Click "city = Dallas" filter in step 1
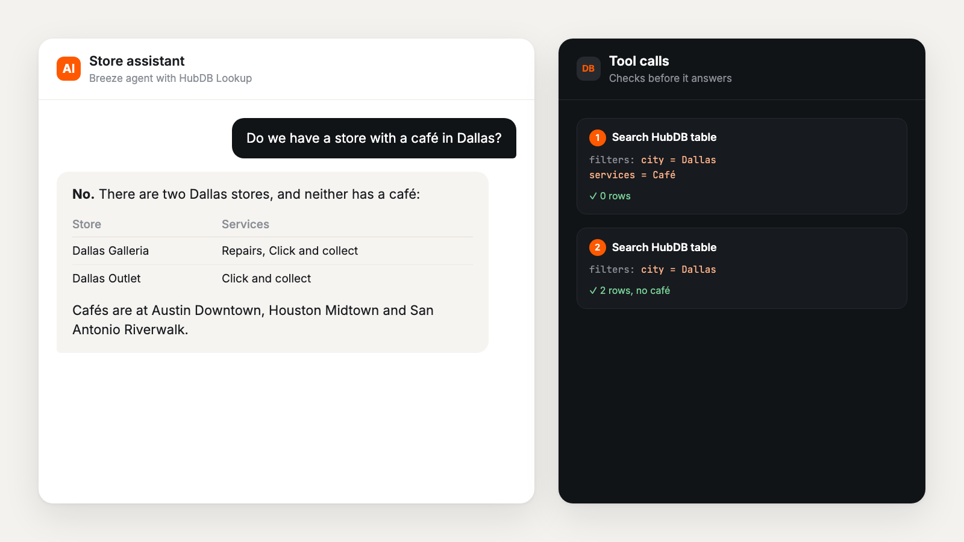 tap(678, 160)
